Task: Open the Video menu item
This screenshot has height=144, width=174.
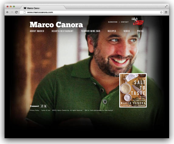Action: [127, 31]
